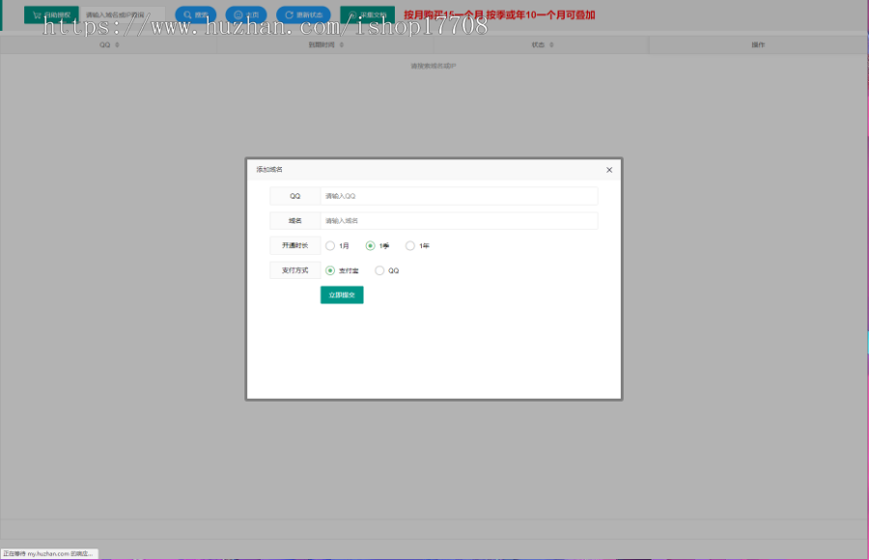Focus the 域名 domain input field
Viewport: 869px width, 560px height.
[x=459, y=221]
